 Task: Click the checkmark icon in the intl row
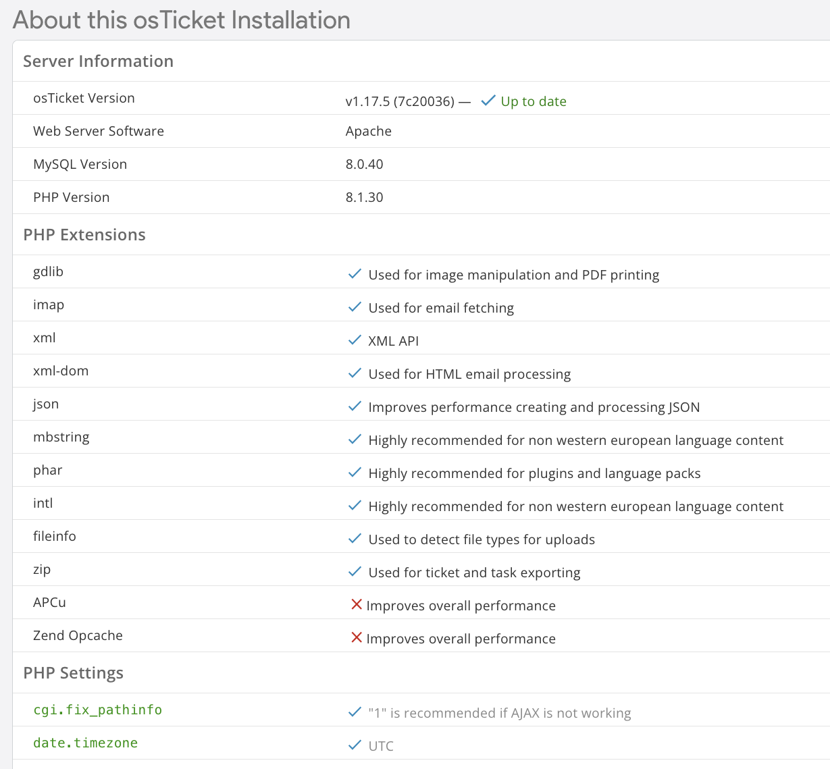pyautogui.click(x=355, y=506)
